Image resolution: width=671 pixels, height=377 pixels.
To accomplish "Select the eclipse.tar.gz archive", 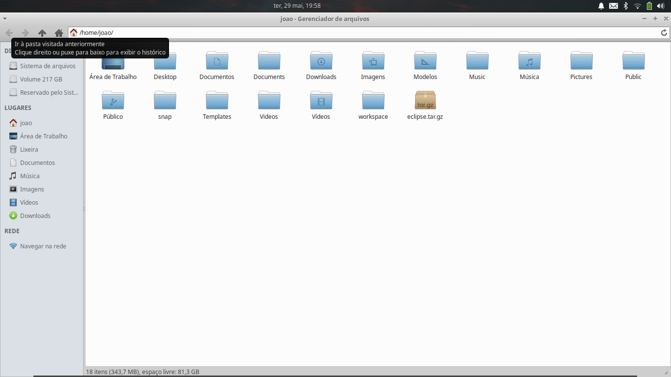I will (425, 105).
